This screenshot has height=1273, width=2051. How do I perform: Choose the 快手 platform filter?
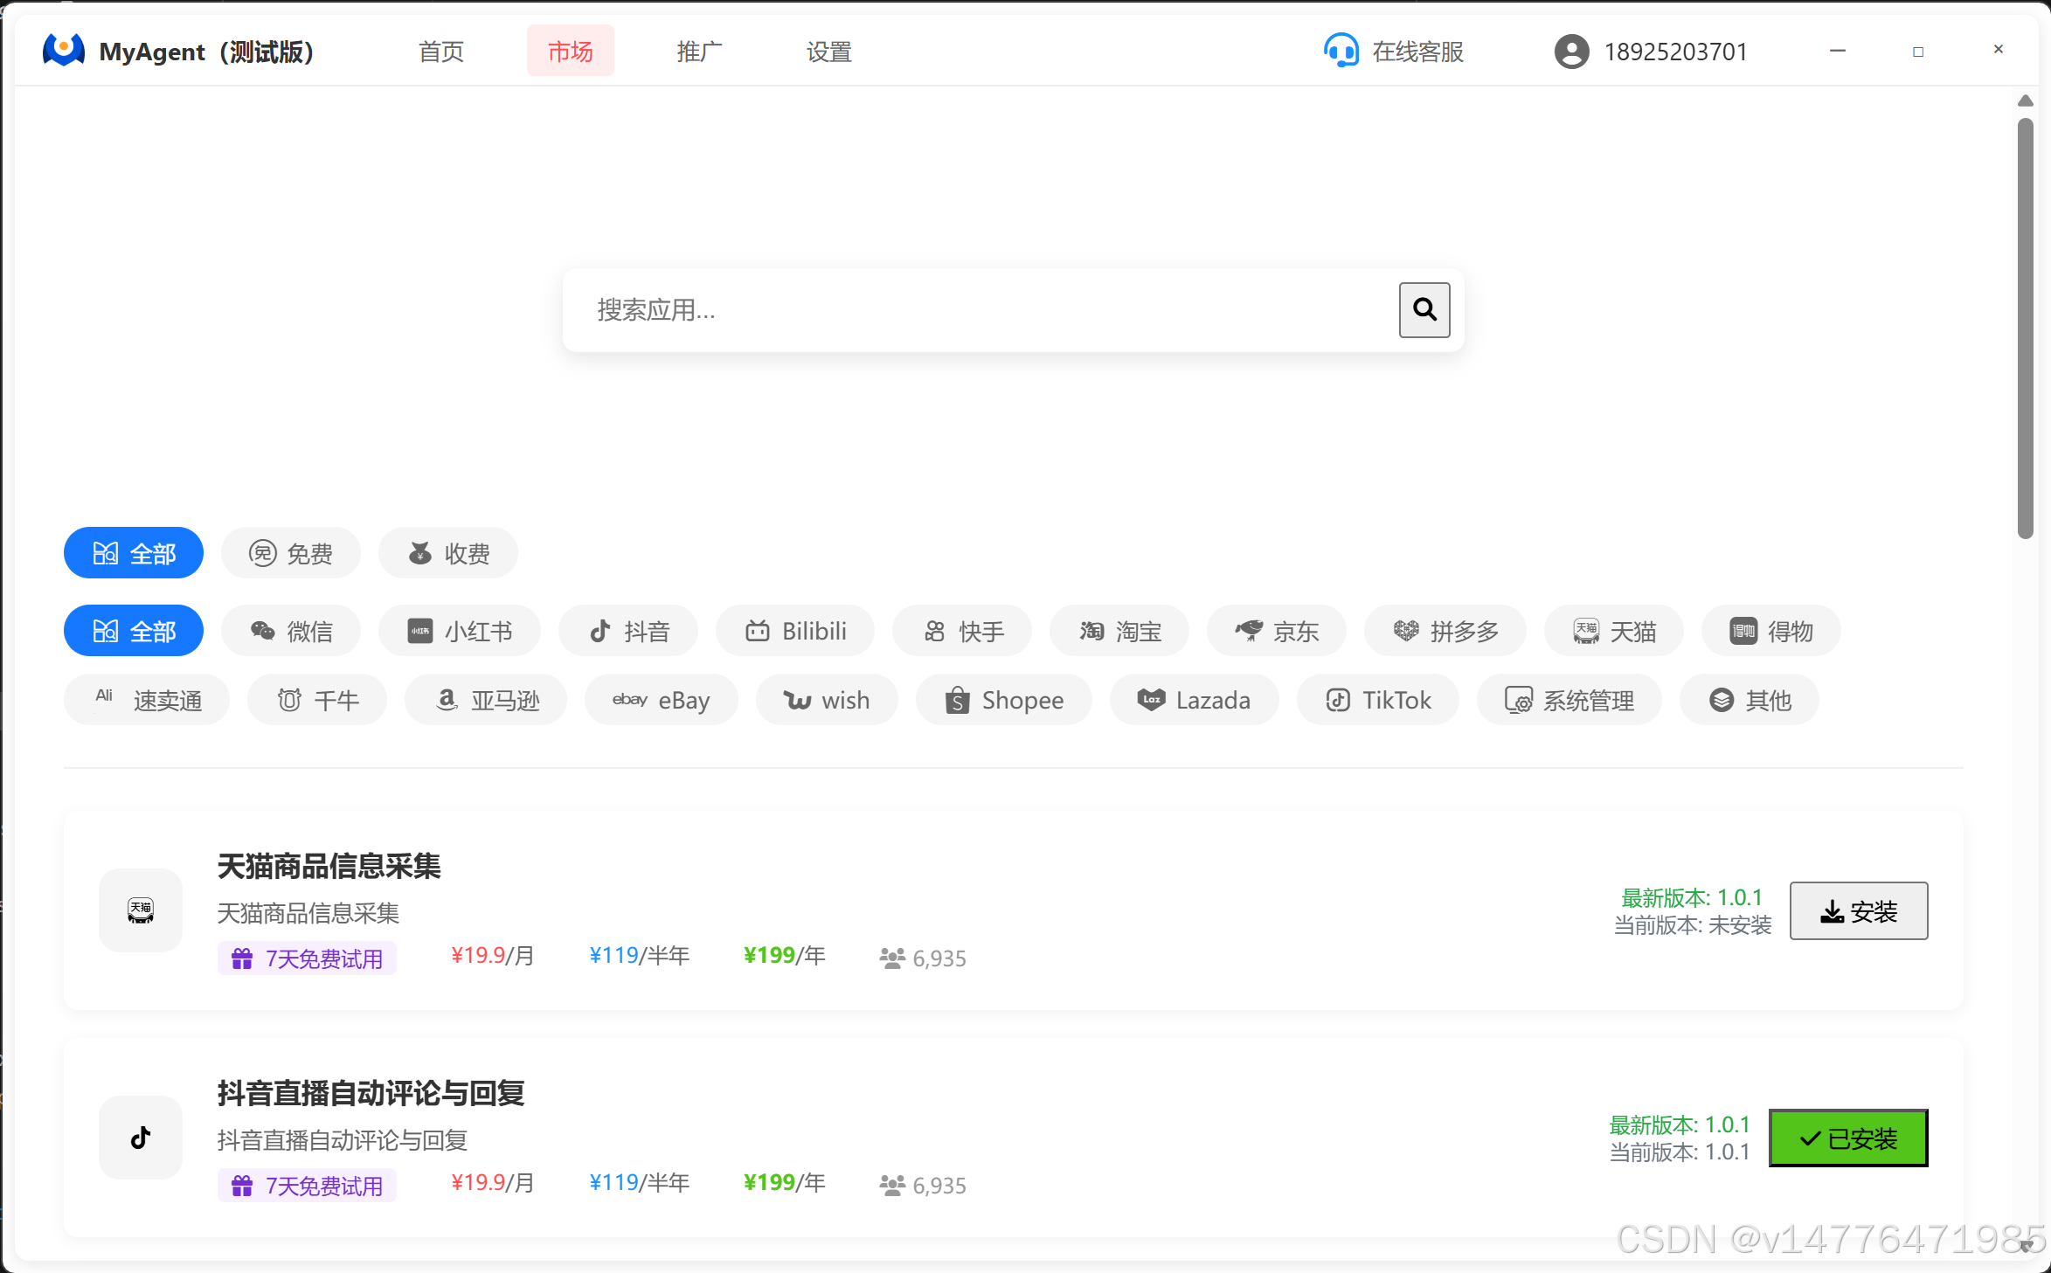[962, 631]
